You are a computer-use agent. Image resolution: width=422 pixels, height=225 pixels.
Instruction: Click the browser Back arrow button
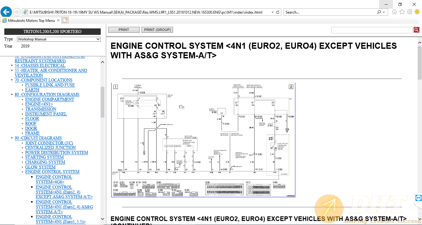click(x=6, y=12)
